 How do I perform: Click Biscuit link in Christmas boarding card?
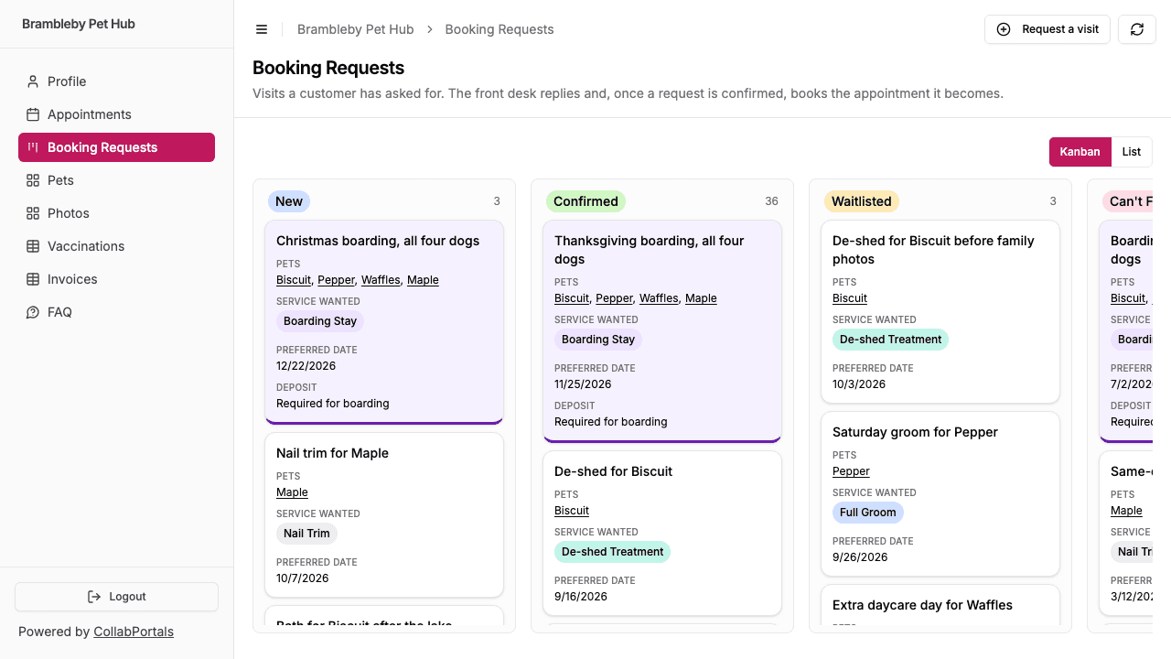[x=294, y=280]
